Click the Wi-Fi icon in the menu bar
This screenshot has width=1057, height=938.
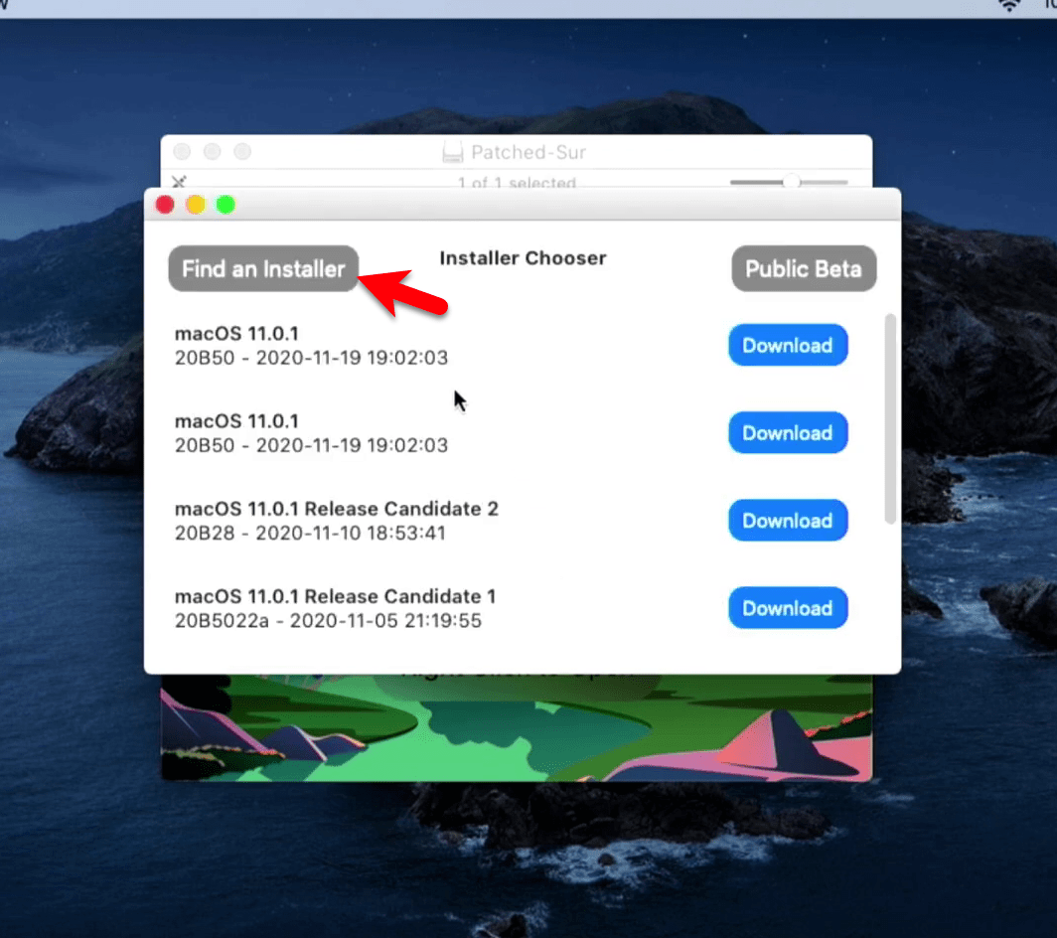click(1009, 6)
